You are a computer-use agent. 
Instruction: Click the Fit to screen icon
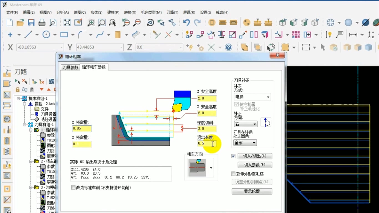(x=67, y=22)
